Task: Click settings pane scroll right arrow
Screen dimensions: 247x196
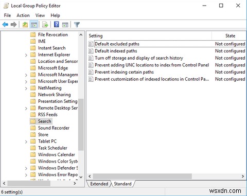Action: (243, 176)
